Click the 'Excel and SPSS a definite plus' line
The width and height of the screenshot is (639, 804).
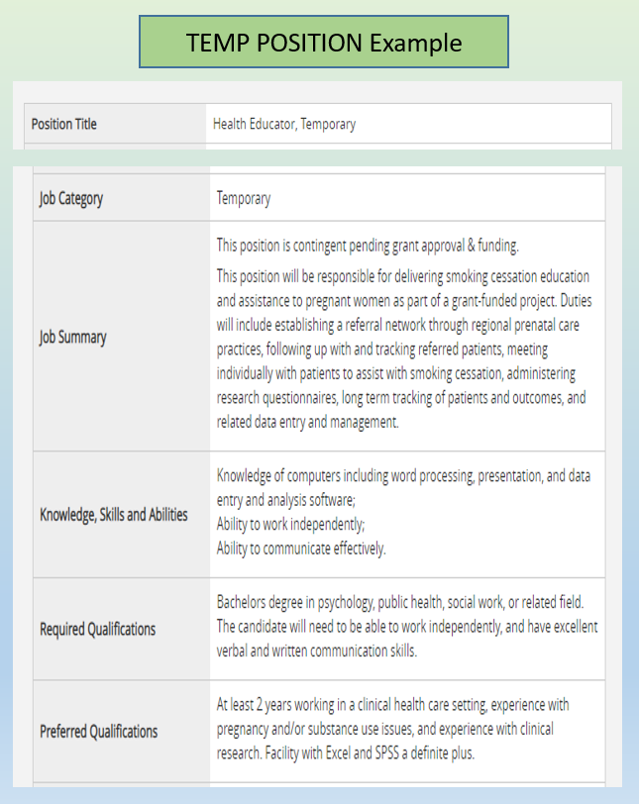(396, 753)
